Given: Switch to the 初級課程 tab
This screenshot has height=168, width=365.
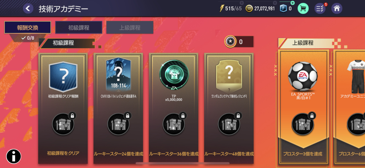Looking at the screenshot, I should 78,27.
